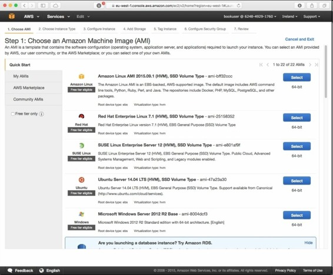Open Community AMIs category
The height and width of the screenshot is (275, 333).
[x=34, y=99]
